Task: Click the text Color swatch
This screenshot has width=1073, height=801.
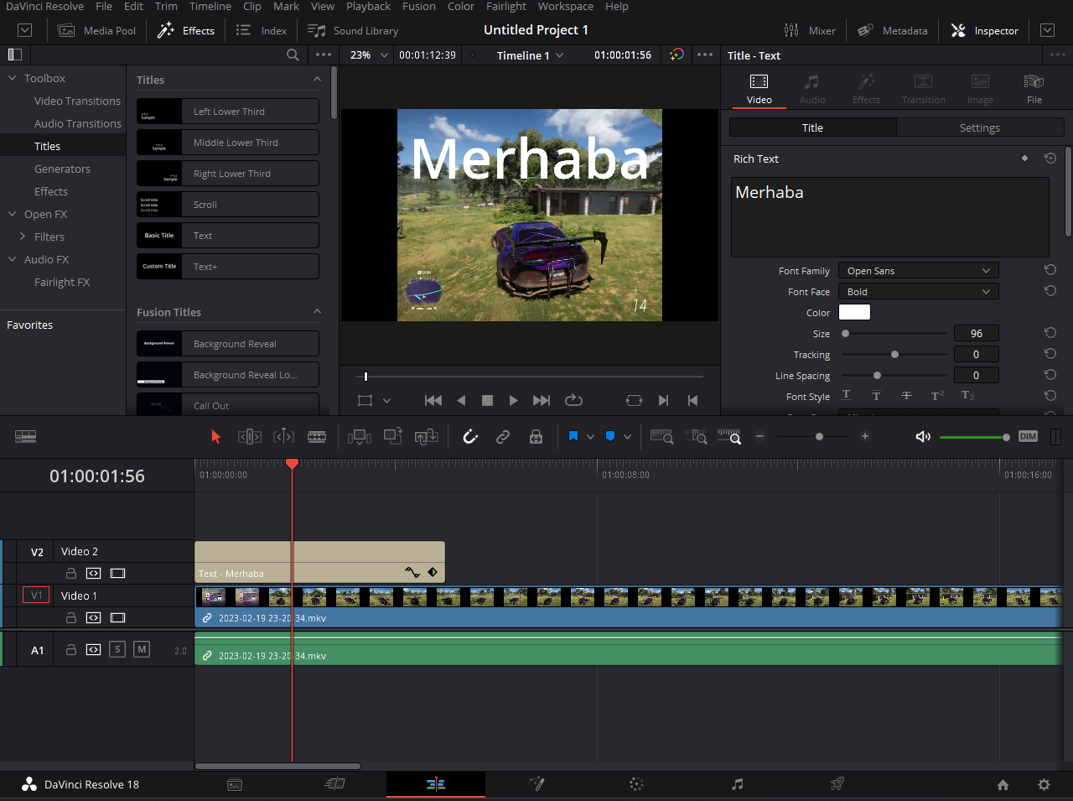Action: (x=854, y=312)
